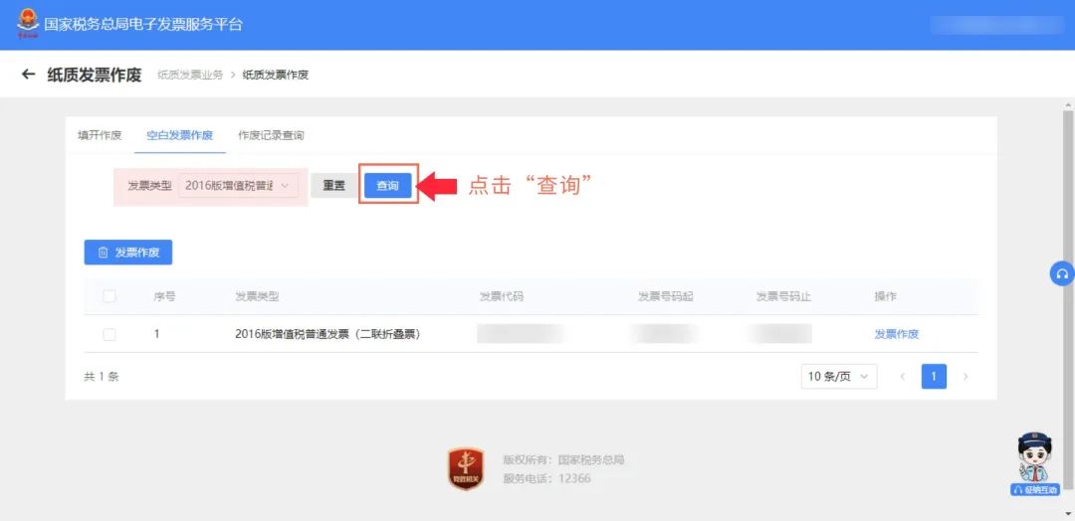Select page 1 in pagination
The width and height of the screenshot is (1075, 521).
(x=934, y=376)
